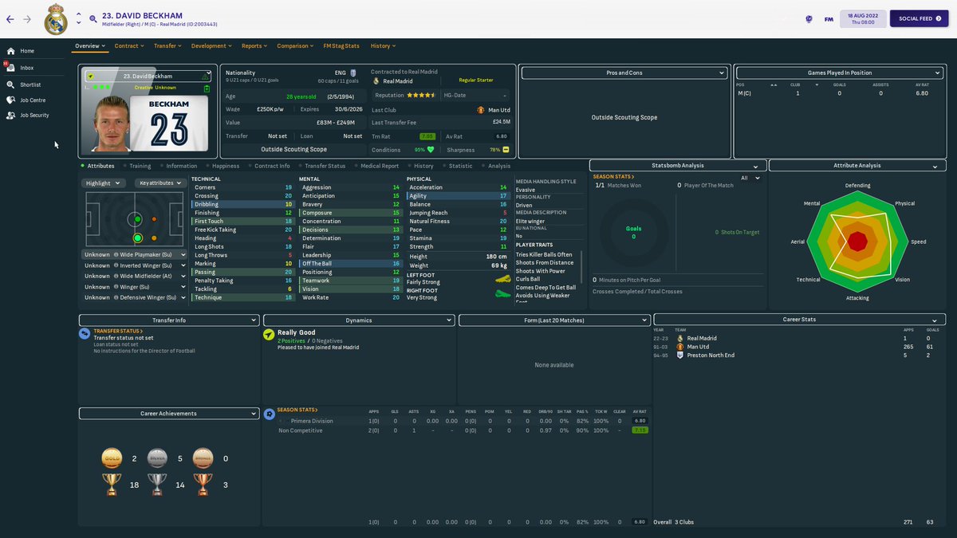Open the Pros and Cons dropdown

(626, 73)
